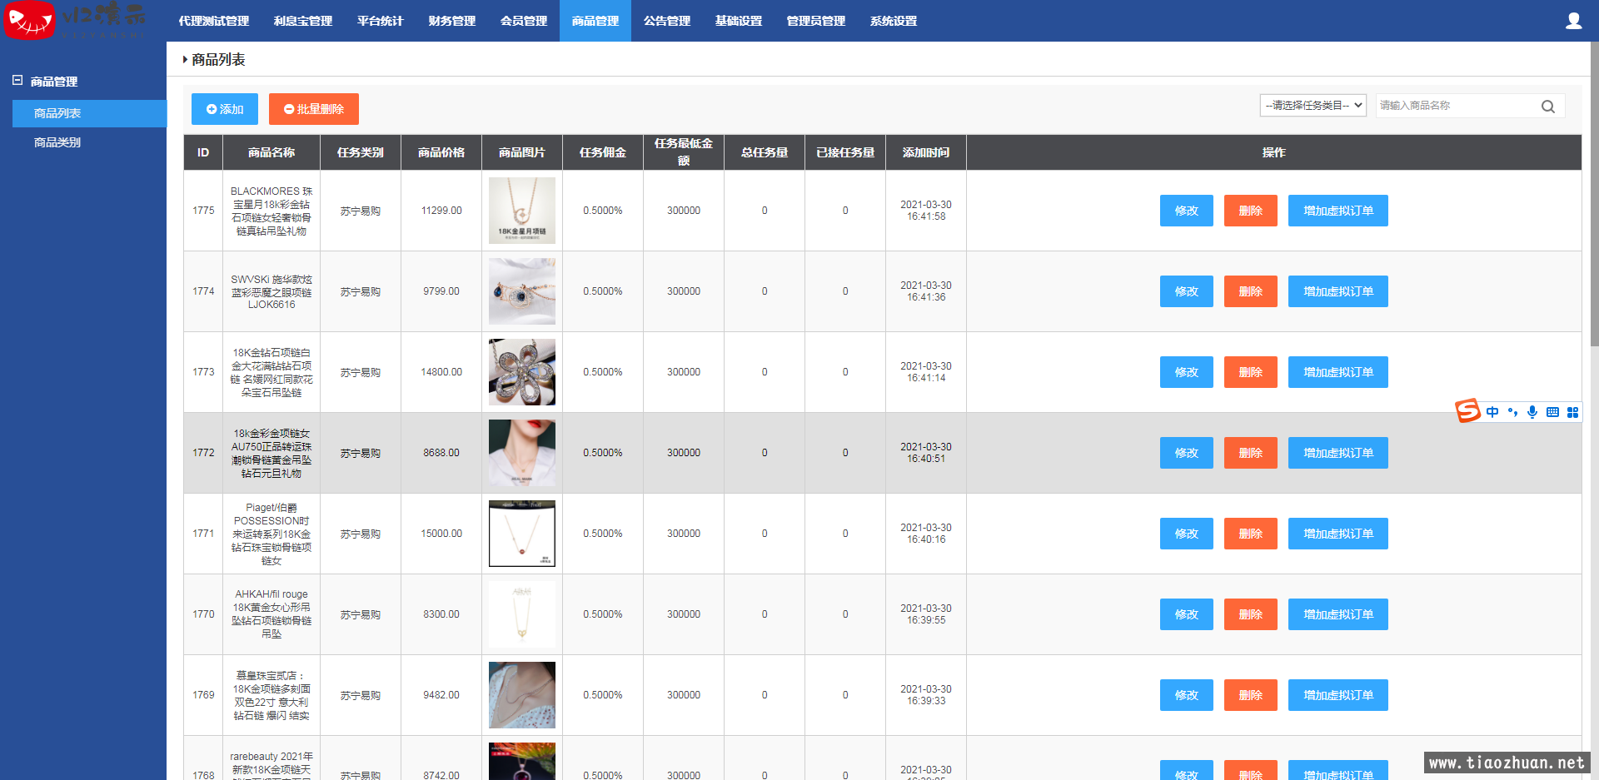Viewport: 1599px width, 780px height.
Task: Open product 1770 AHKAH pendant thumbnail
Action: (522, 614)
